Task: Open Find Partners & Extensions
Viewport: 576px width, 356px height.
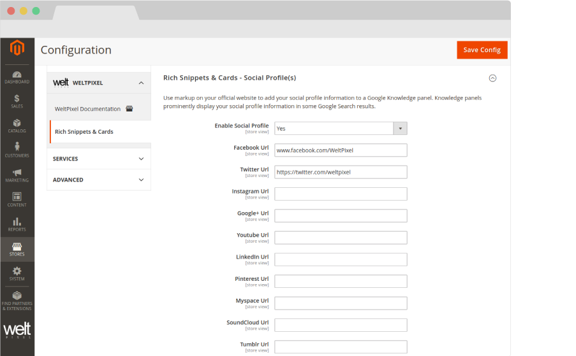Action: [17, 301]
